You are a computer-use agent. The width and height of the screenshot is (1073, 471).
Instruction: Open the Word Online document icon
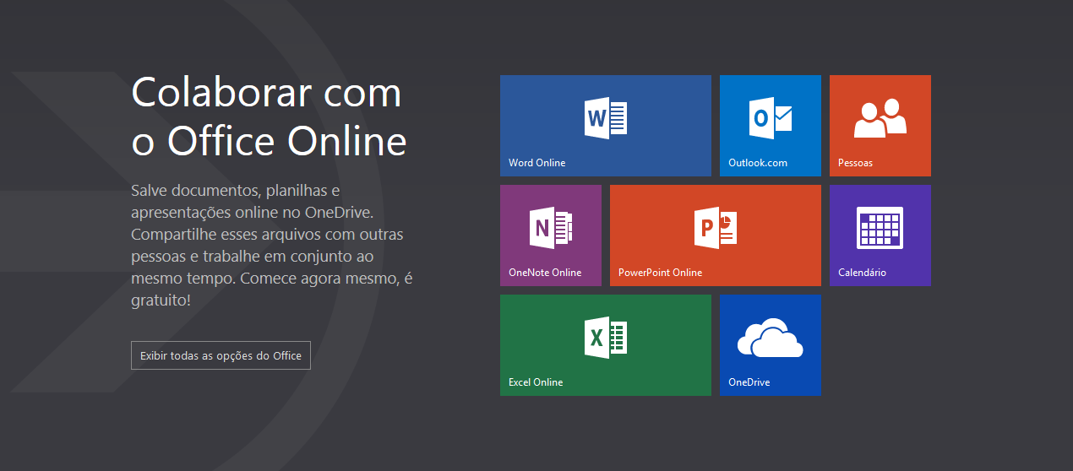[606, 118]
